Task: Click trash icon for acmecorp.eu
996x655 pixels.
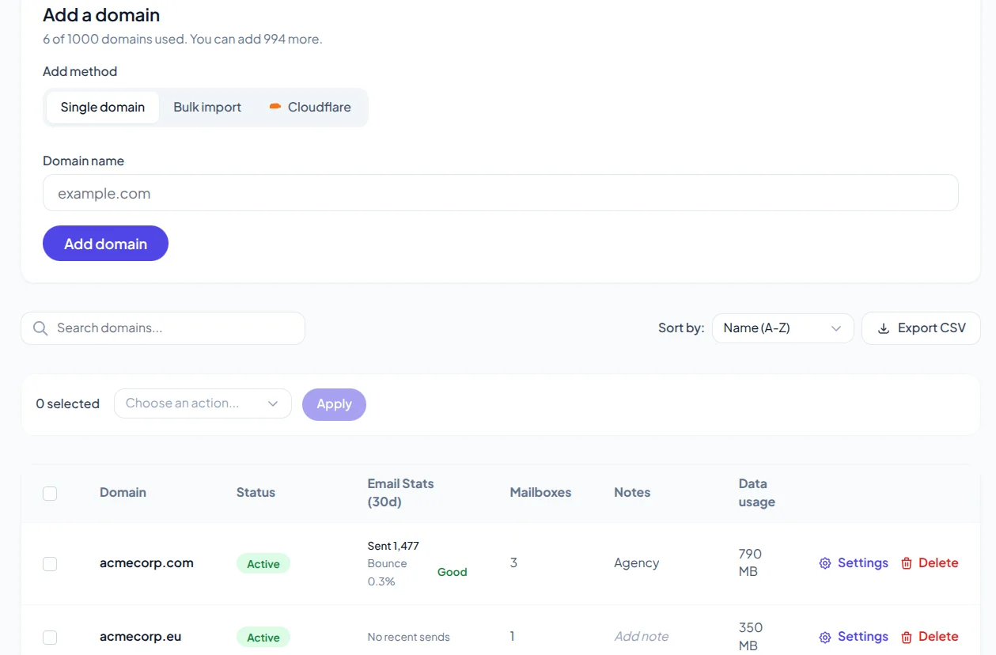Action: 907,637
